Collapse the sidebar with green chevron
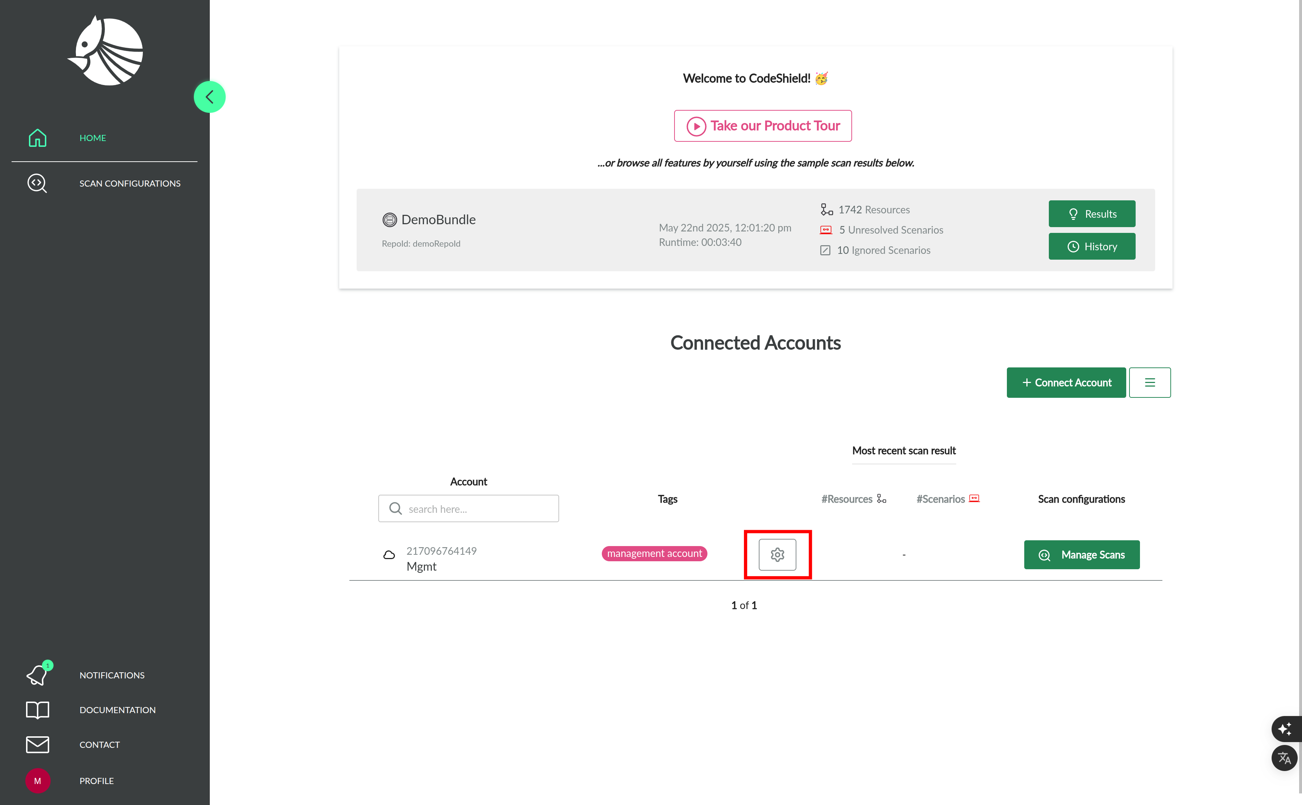 209,97
